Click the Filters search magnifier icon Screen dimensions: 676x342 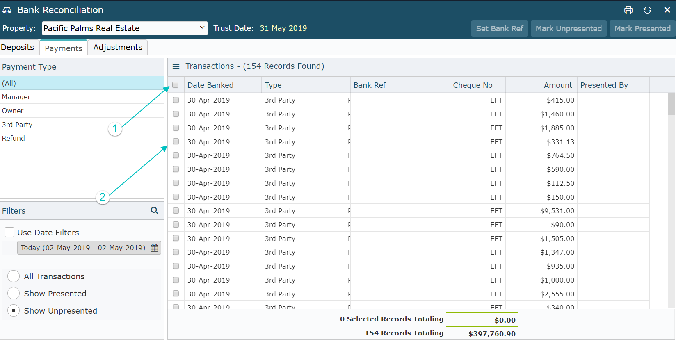(154, 210)
